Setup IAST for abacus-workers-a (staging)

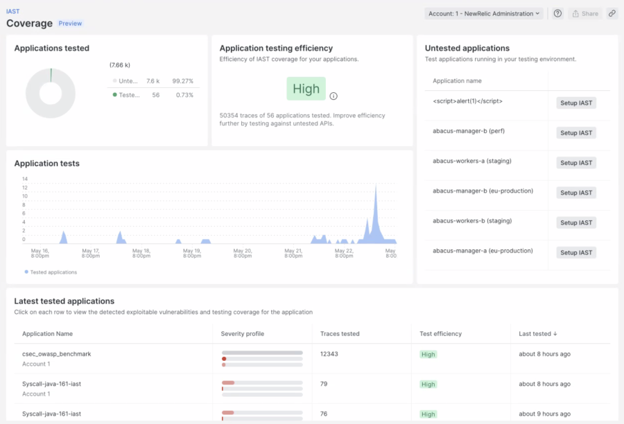pyautogui.click(x=576, y=163)
